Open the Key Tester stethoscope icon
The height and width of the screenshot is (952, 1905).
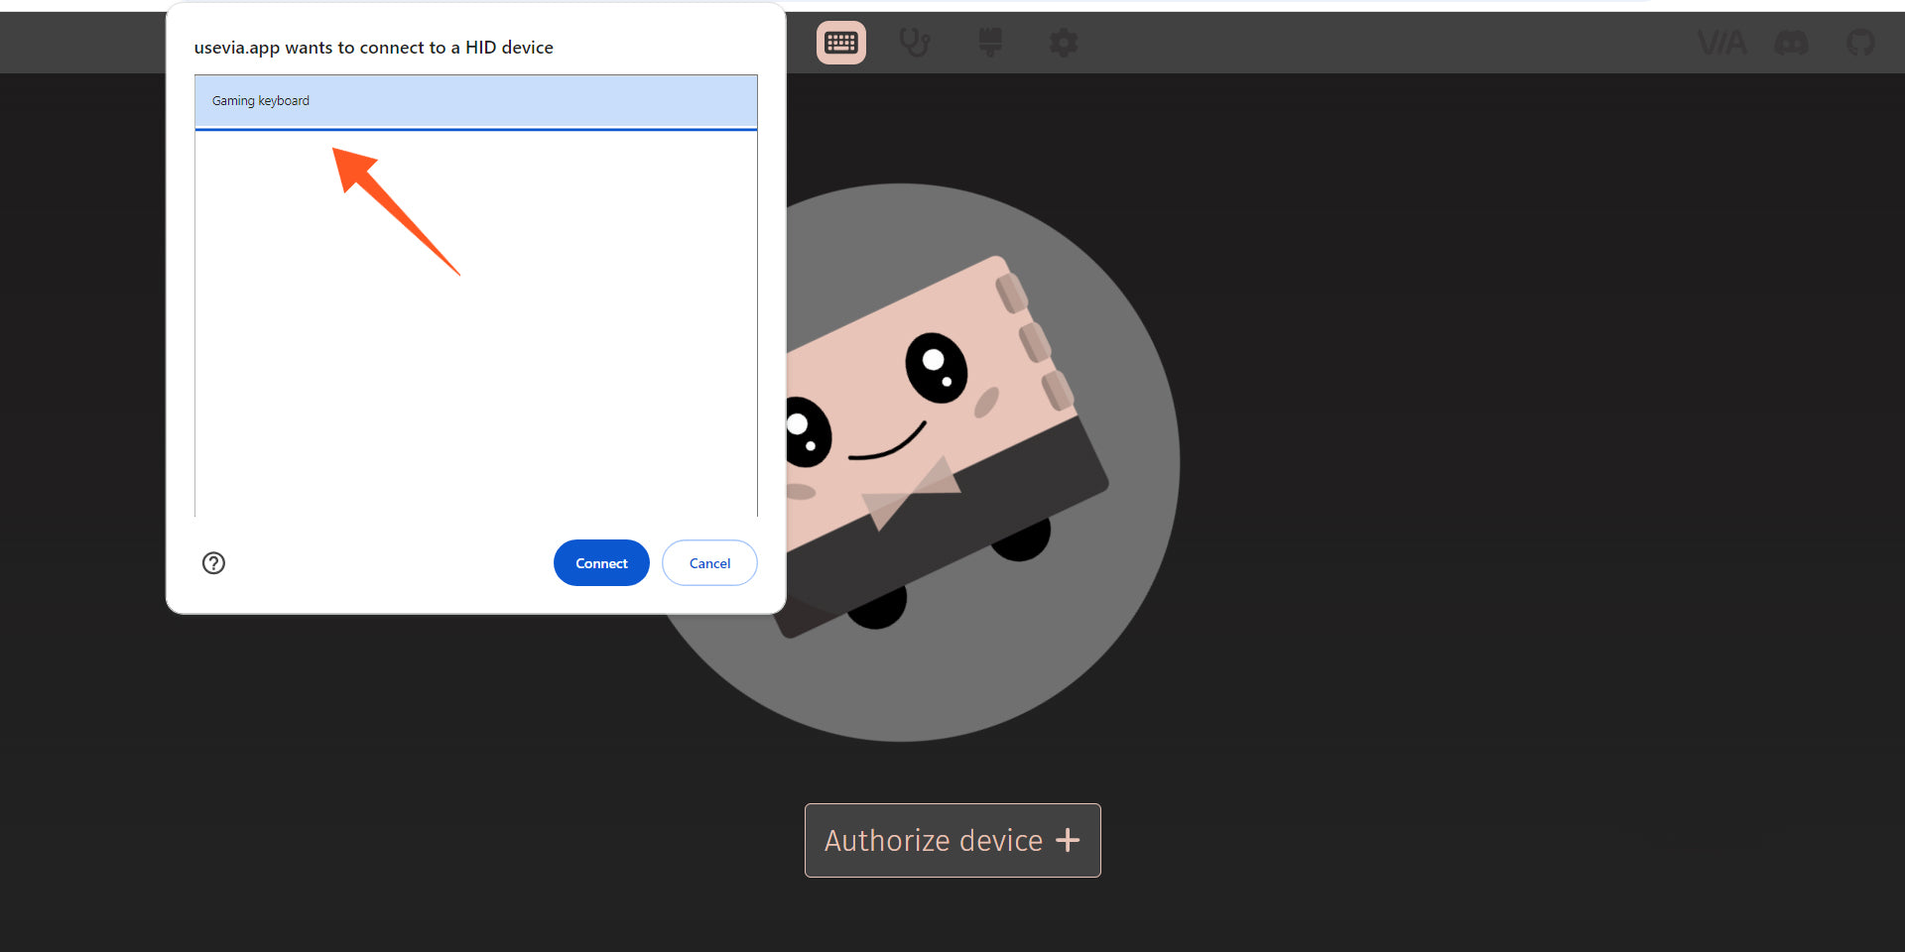(x=914, y=43)
